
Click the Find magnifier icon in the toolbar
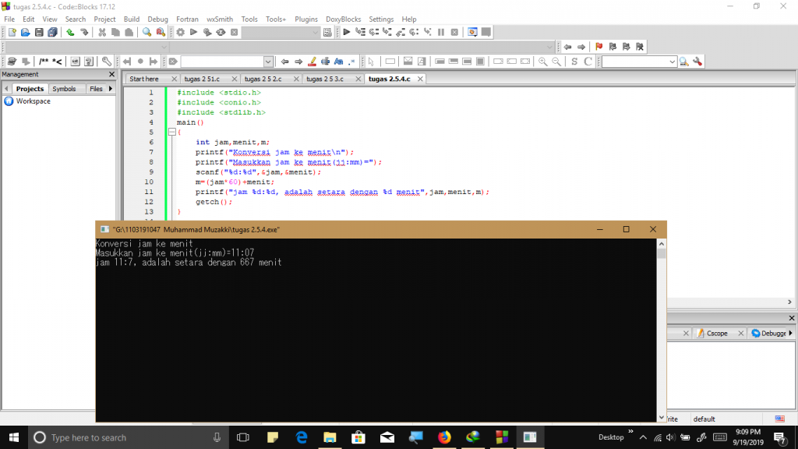point(147,32)
